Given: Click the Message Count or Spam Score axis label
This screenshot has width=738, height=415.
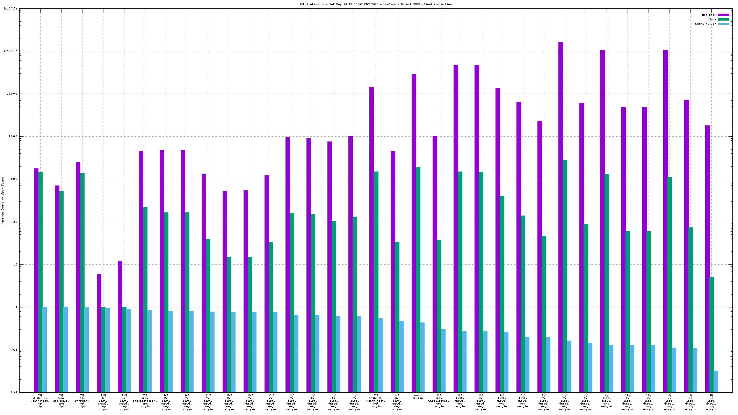Looking at the screenshot, I should tap(2, 201).
